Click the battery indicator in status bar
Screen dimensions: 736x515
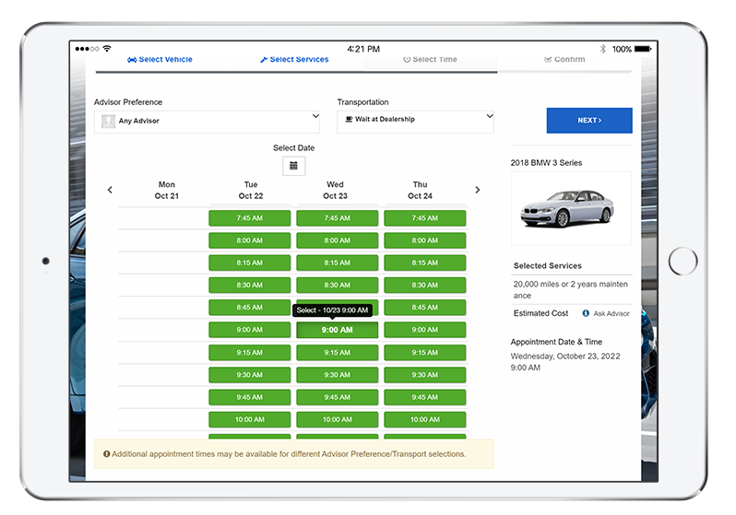click(644, 49)
